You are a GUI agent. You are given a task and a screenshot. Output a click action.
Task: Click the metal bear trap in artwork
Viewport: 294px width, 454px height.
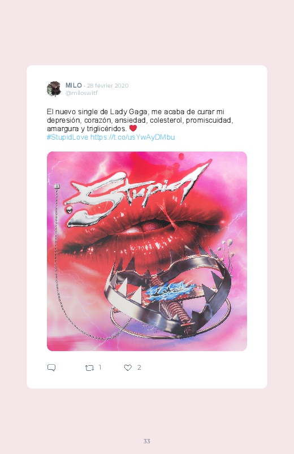pyautogui.click(x=170, y=292)
